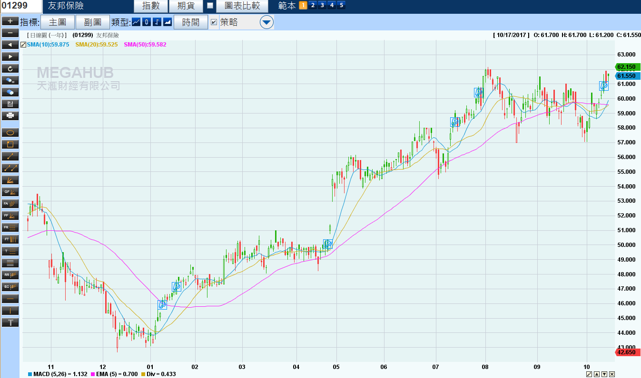This screenshot has width=641, height=378.
Task: Toggle the 策略 strategy checkbox
Action: 214,22
